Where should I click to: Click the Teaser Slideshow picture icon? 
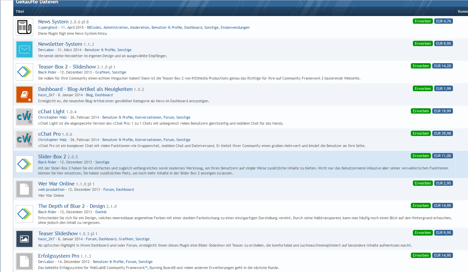pyautogui.click(x=24, y=239)
